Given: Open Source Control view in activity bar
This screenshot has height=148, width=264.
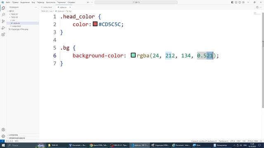Looking at the screenshot, I should 3,21.
